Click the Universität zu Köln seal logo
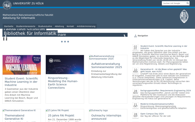The image size is (195, 122). (x=7, y=5)
